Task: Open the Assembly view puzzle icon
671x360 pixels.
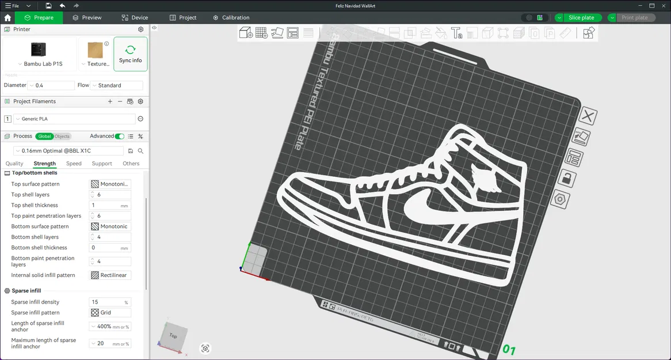Action: pos(588,33)
